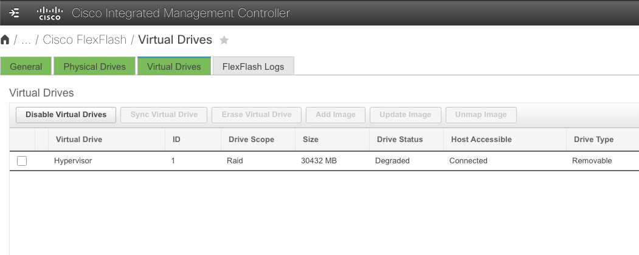Select the Virtual Drives tab
Viewport: 639px width, 255px height.
pyautogui.click(x=174, y=66)
